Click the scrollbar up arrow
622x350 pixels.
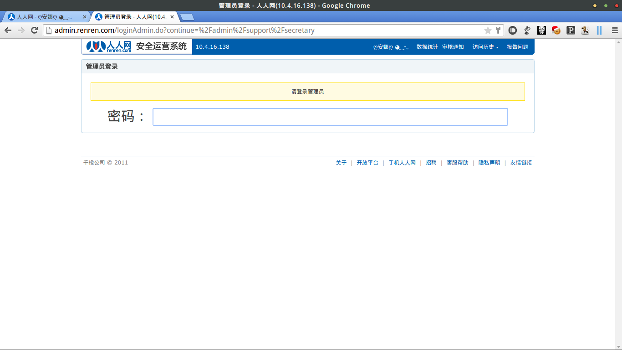click(618, 42)
